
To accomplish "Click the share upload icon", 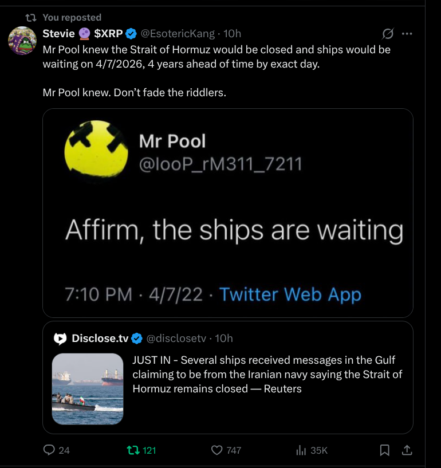I will coord(407,450).
